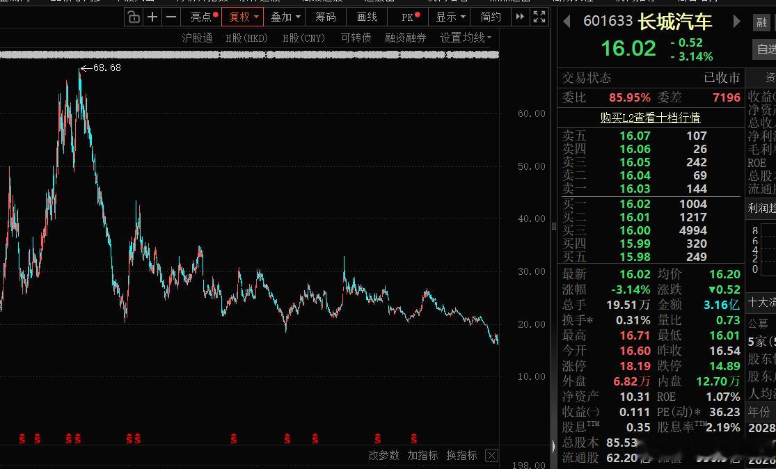Zoom out the chart with minus icon

(171, 17)
